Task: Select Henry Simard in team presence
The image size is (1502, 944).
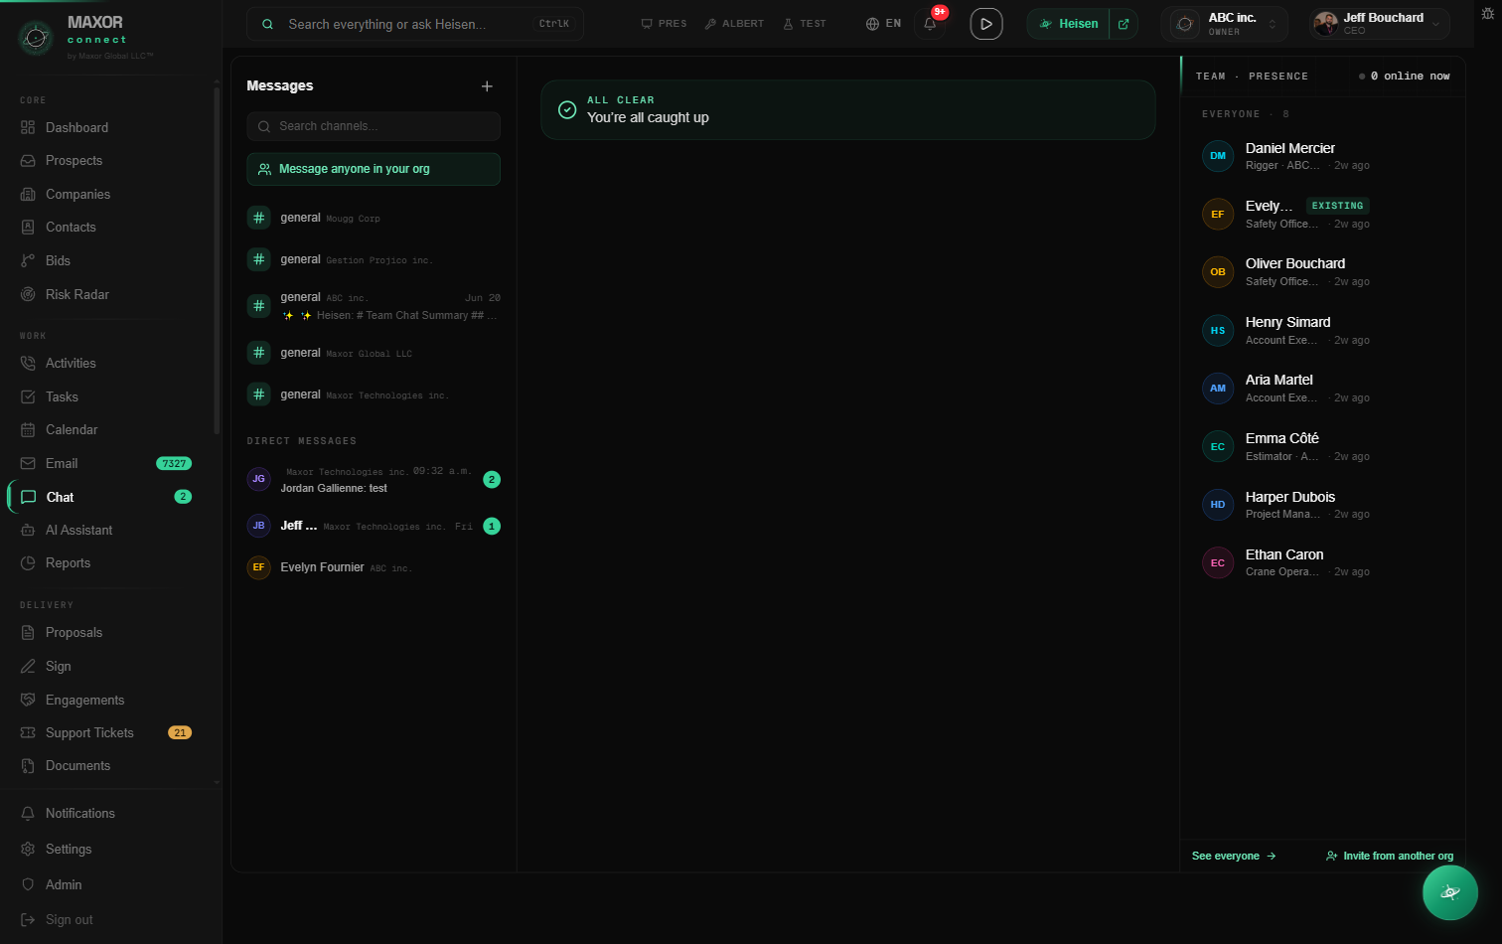Action: pyautogui.click(x=1322, y=331)
